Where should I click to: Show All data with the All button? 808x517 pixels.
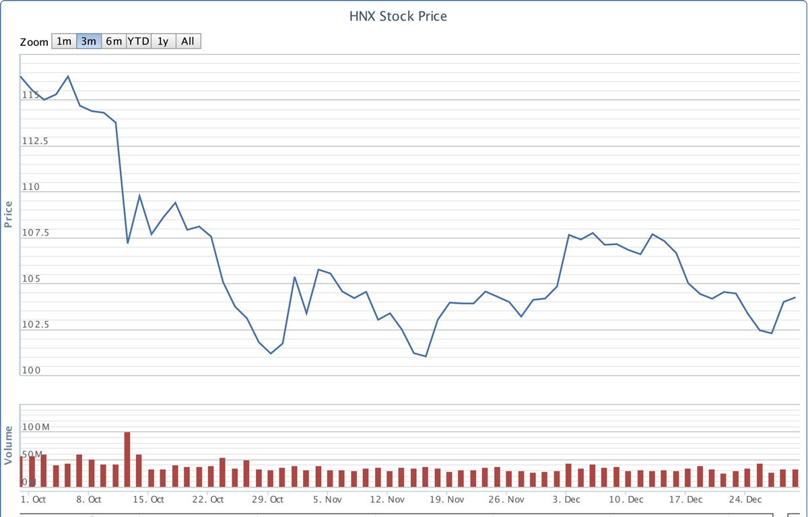click(x=188, y=41)
